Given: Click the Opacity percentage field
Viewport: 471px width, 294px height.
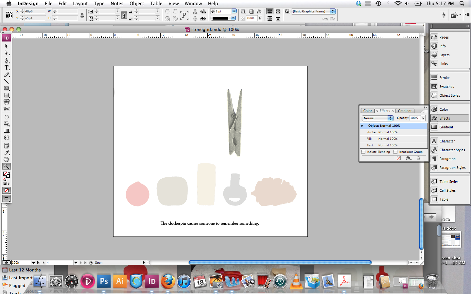Looking at the screenshot, I should coord(414,118).
